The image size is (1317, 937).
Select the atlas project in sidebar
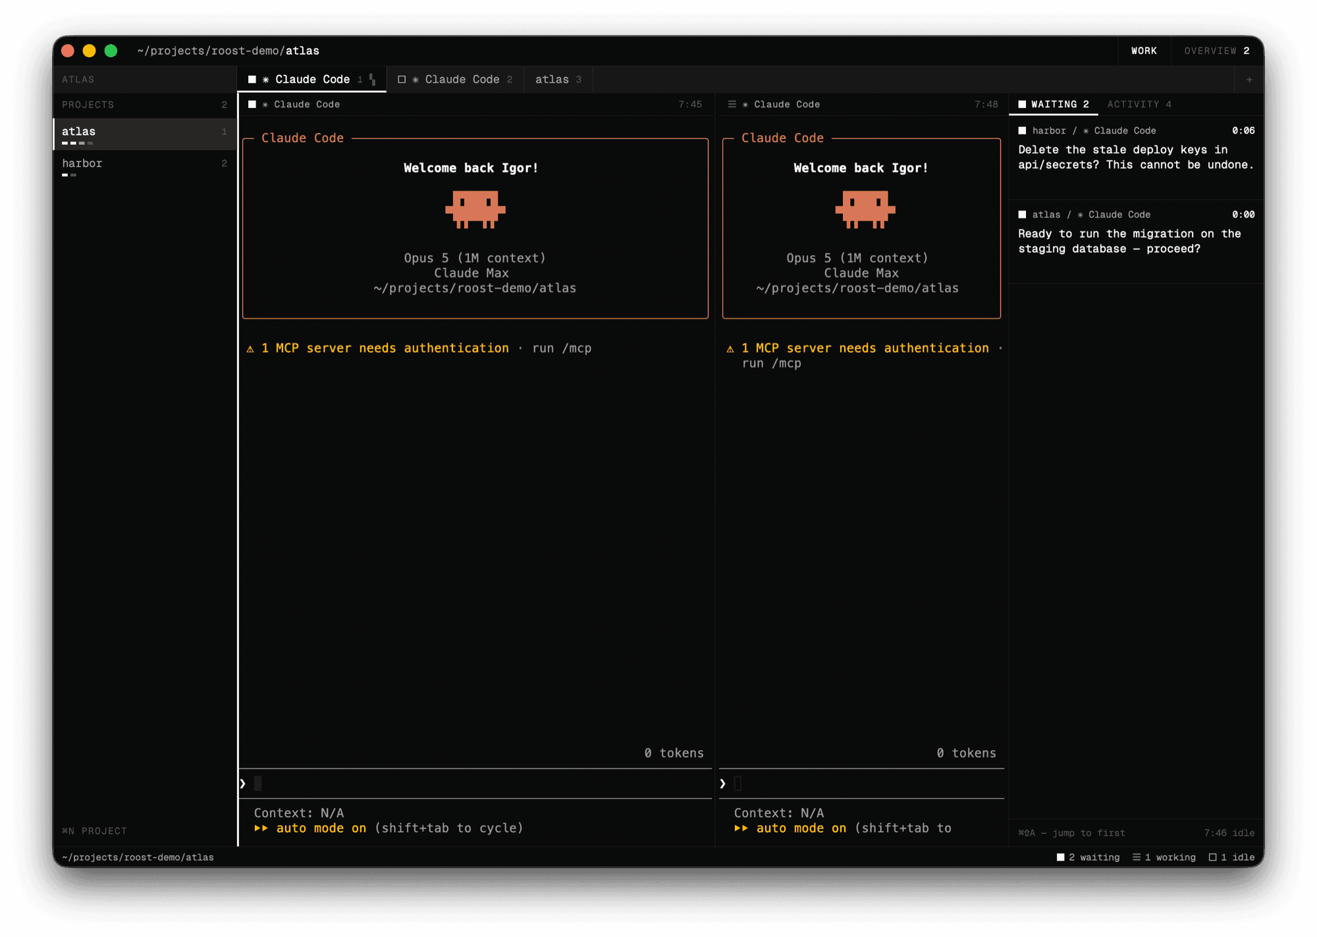[x=144, y=134]
